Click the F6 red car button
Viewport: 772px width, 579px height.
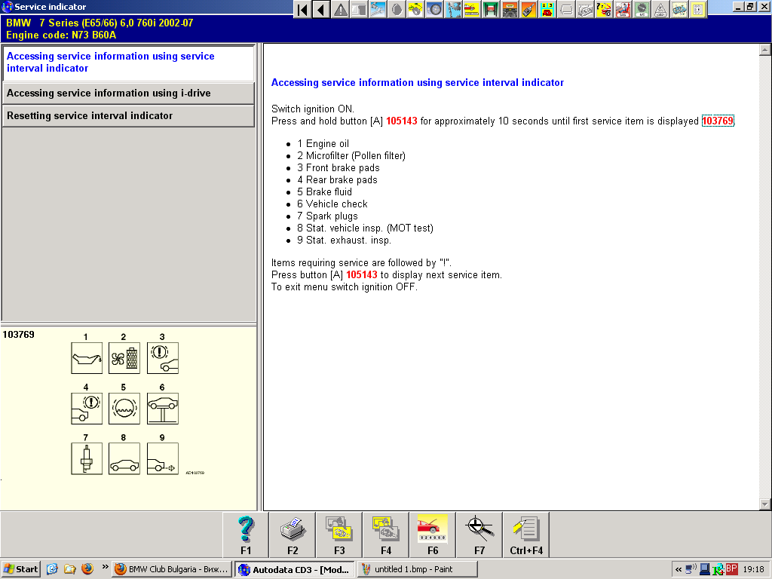(x=433, y=535)
